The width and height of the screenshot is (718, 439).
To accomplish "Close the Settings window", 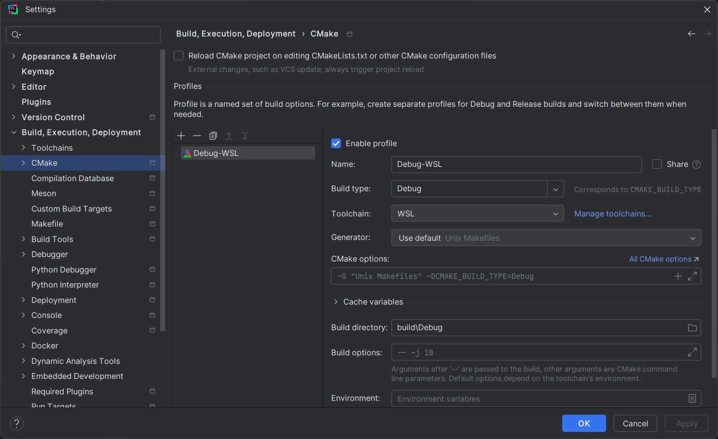I will pos(707,9).
